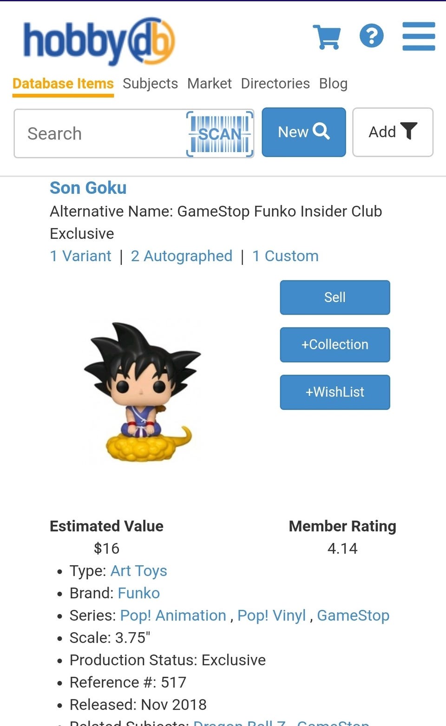Open the hamburger menu
The image size is (446, 726).
419,36
